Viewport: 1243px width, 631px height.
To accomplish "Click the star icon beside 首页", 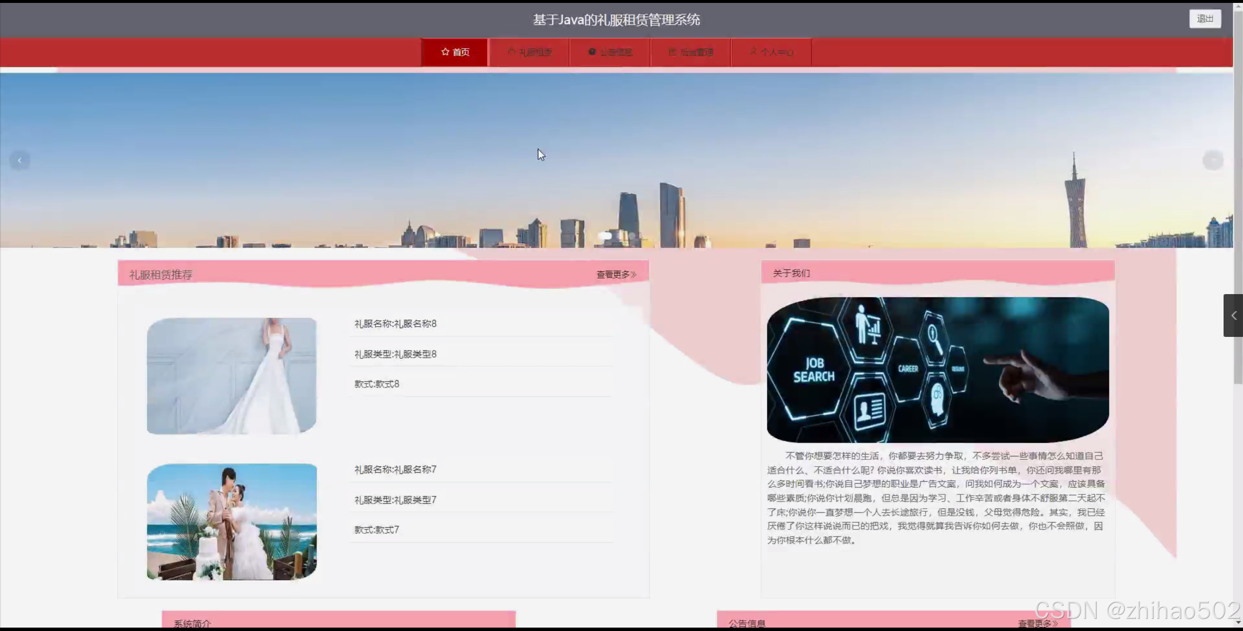I will (x=445, y=52).
